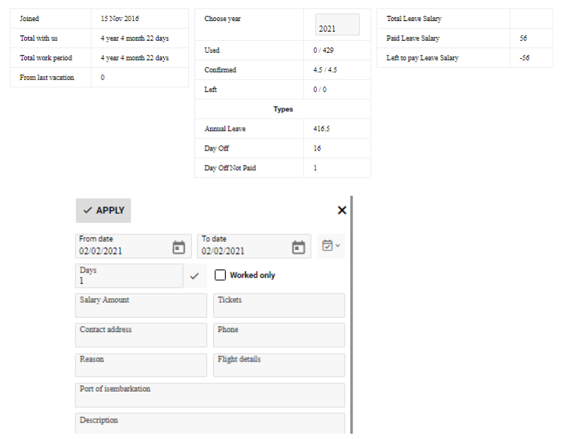Screen dimensions: 563x439
Task: Expand the date preset calendar dropdown
Action: point(330,246)
